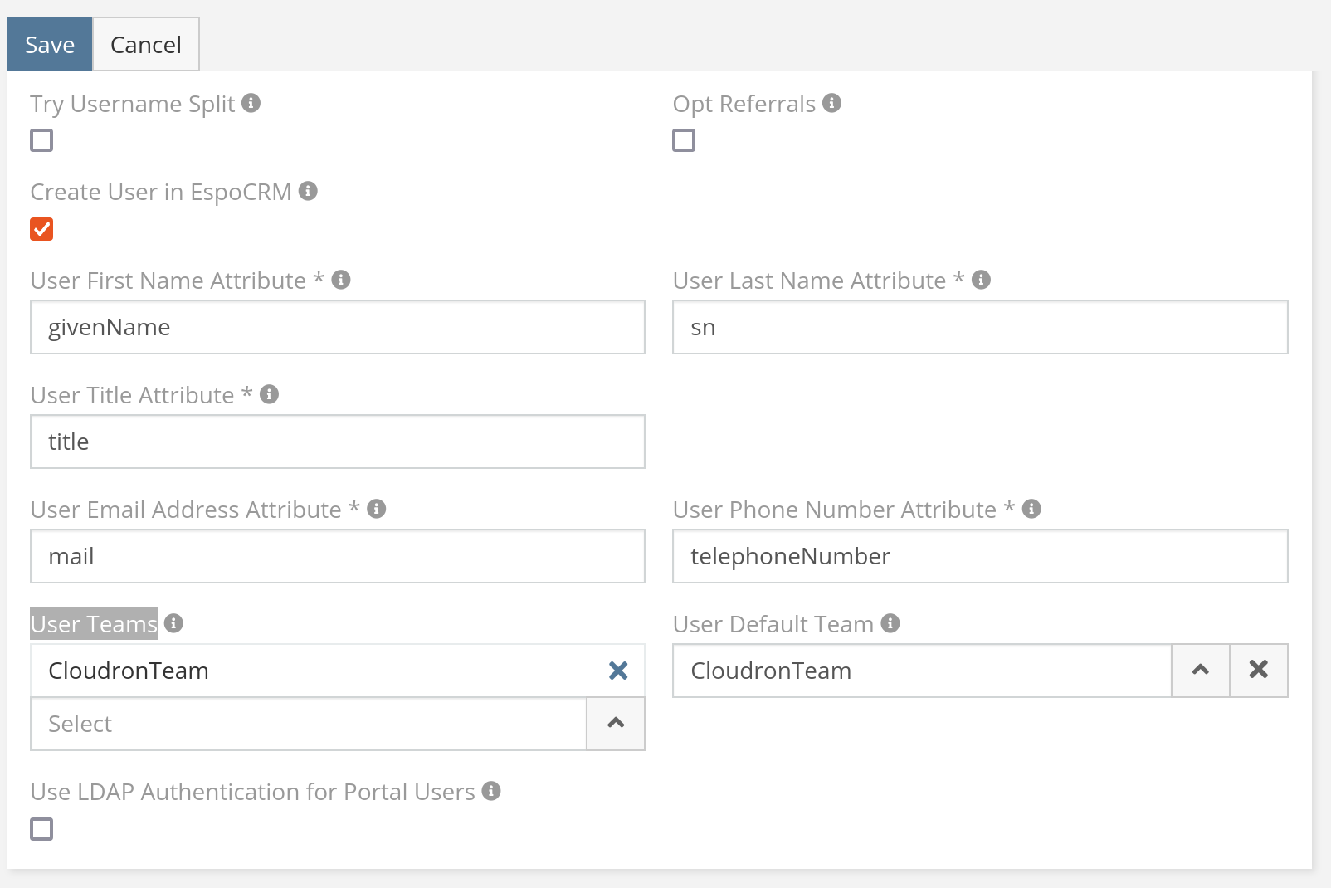Check the Opt Referrals option
The image size is (1331, 888).
pyautogui.click(x=684, y=139)
